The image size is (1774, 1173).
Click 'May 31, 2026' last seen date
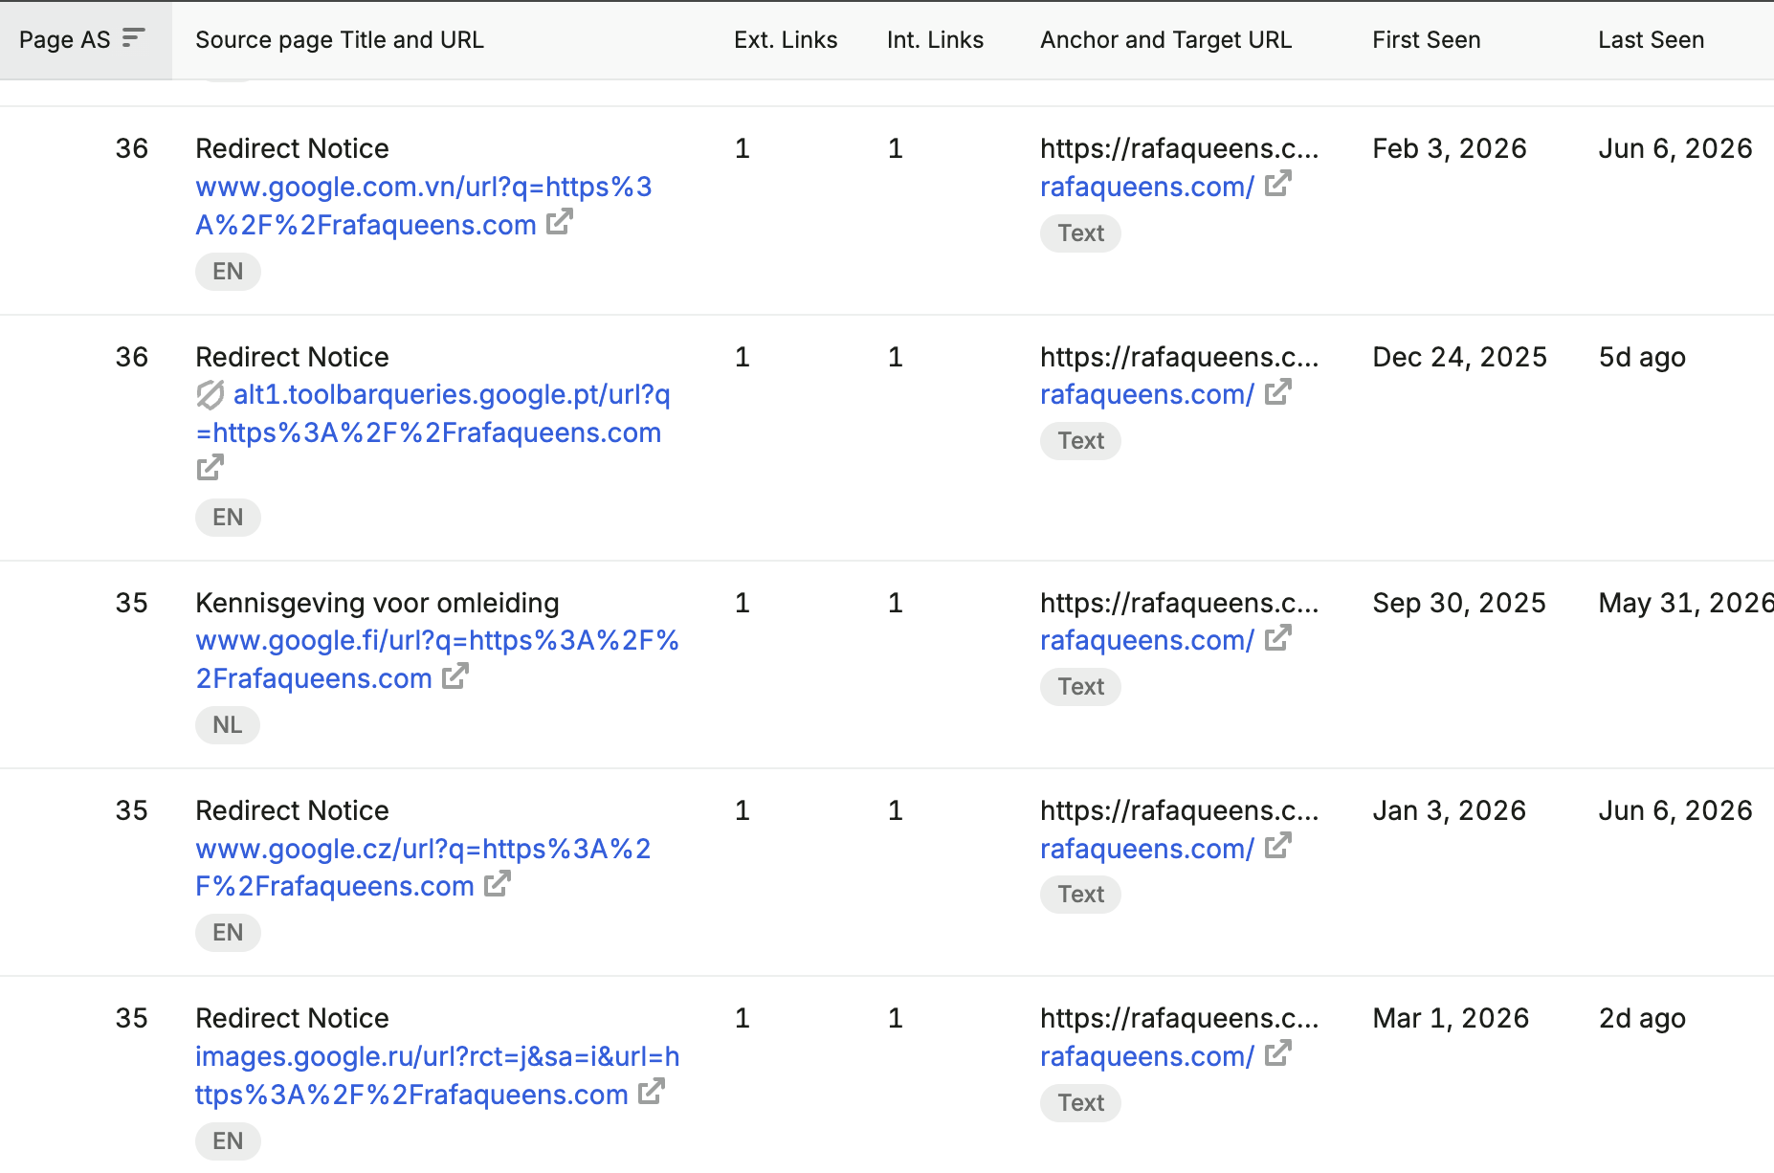click(x=1686, y=603)
